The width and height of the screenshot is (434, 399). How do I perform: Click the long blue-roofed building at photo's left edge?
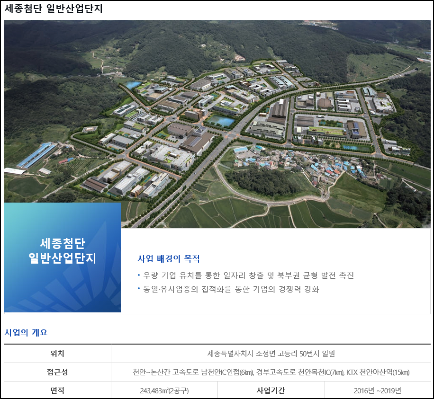(36, 155)
